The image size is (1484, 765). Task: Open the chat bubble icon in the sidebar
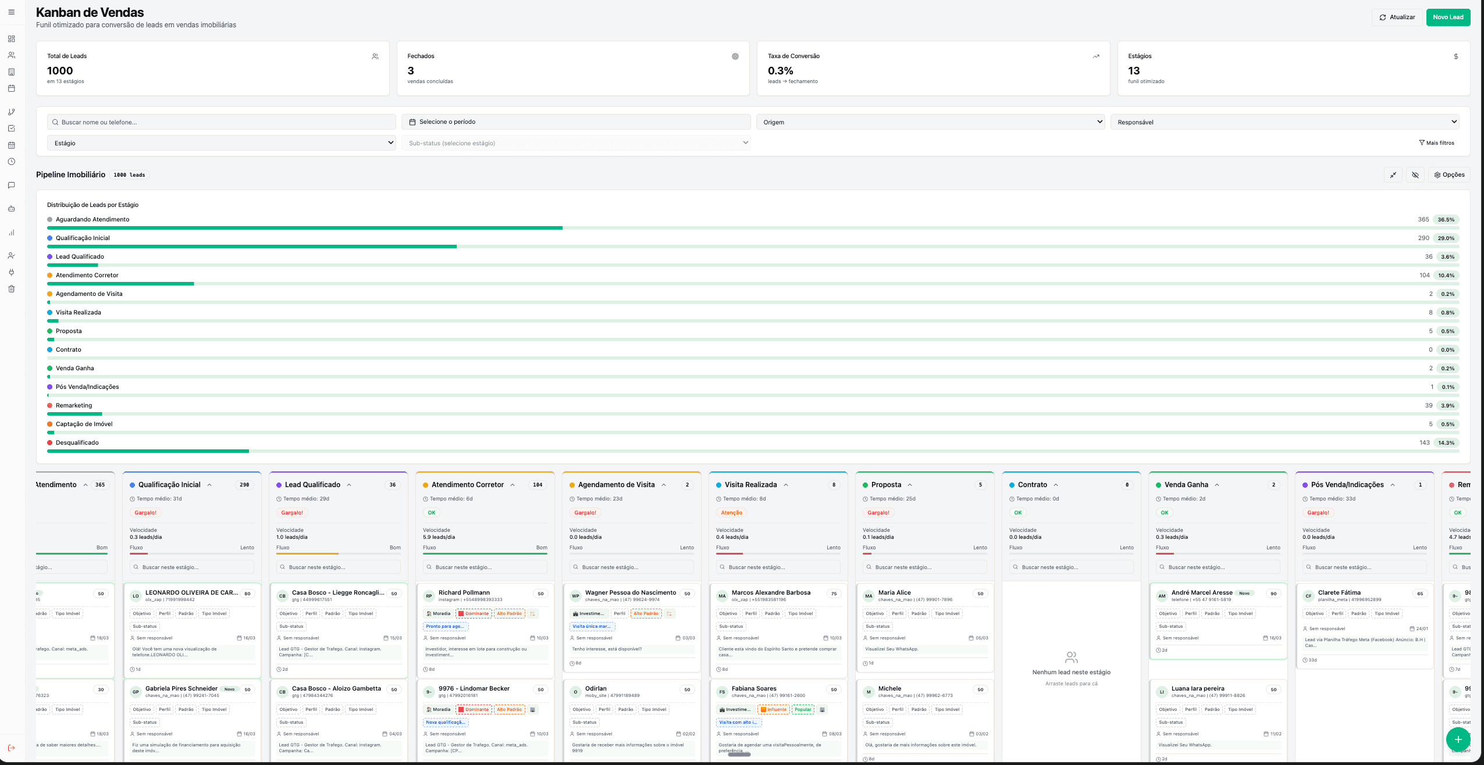coord(11,185)
